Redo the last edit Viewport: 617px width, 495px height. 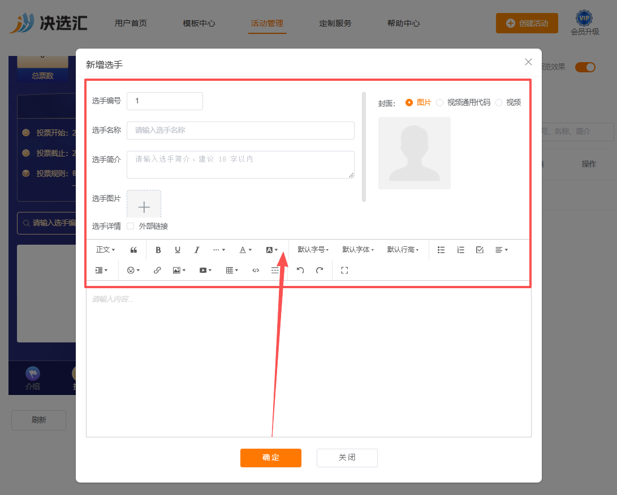(x=320, y=270)
